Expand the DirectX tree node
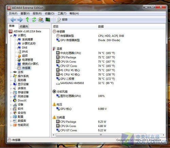The height and width of the screenshot is (148, 170). (x=11, y=101)
